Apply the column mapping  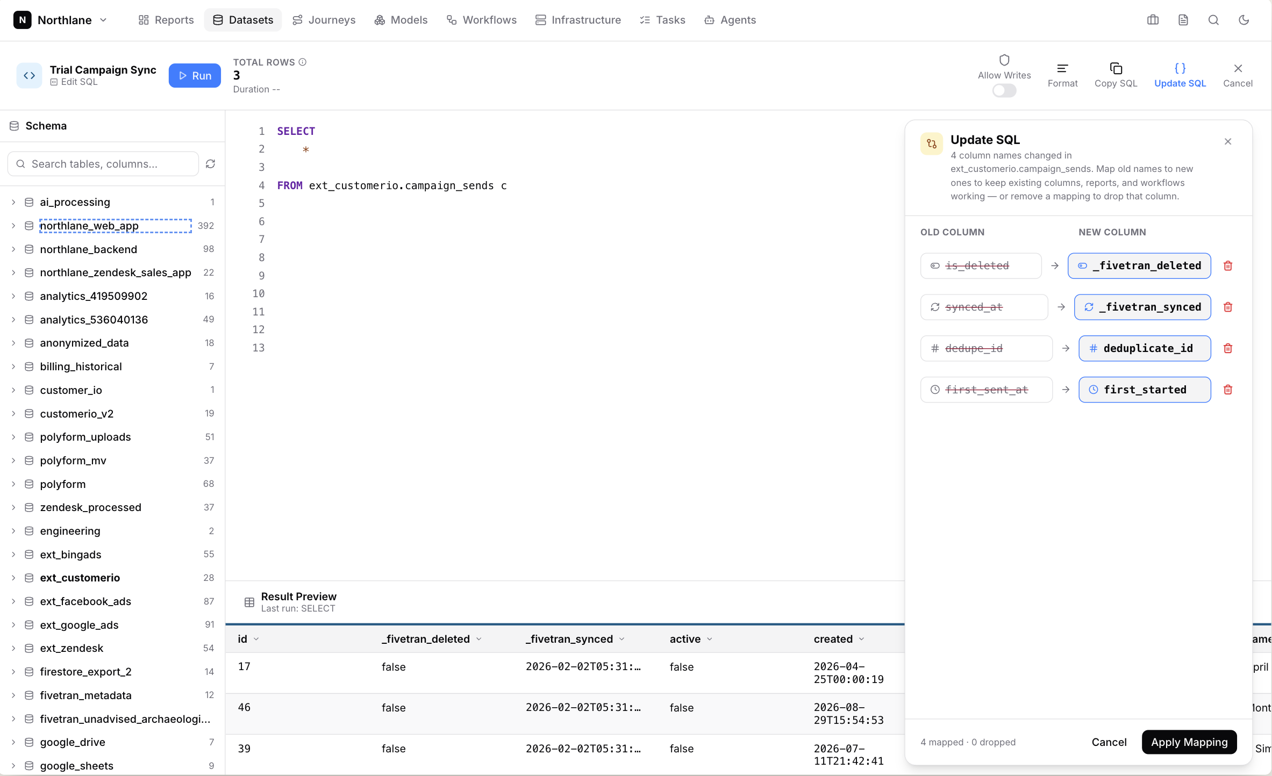point(1189,742)
